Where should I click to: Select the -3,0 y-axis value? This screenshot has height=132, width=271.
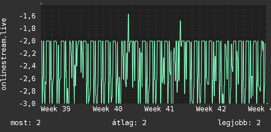pyautogui.click(x=28, y=103)
